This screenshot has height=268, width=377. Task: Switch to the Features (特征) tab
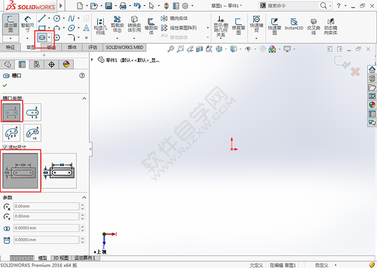click(x=10, y=47)
